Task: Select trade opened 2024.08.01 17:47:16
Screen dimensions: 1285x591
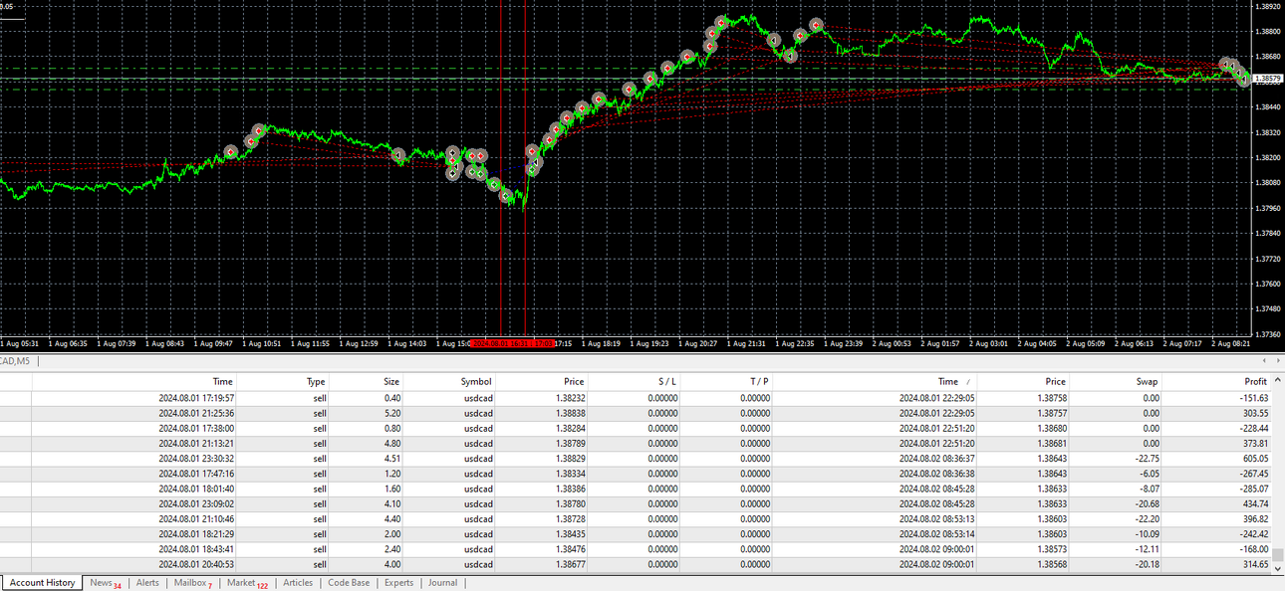Action: (636, 474)
